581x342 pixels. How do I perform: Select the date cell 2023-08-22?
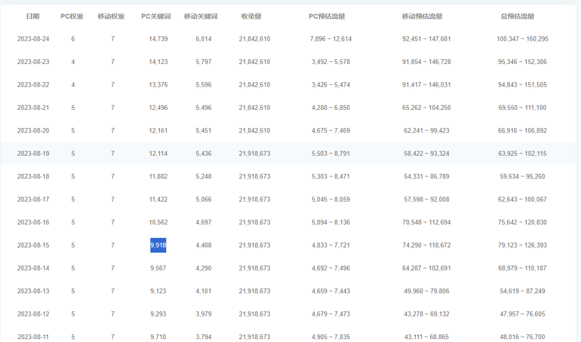(33, 85)
